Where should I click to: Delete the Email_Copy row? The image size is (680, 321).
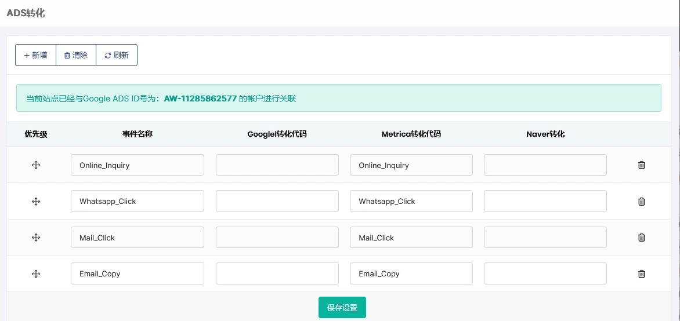[x=642, y=274]
